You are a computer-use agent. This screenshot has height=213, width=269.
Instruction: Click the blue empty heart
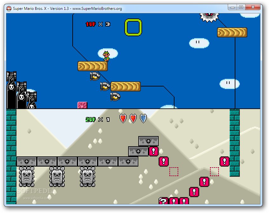coord(143,119)
